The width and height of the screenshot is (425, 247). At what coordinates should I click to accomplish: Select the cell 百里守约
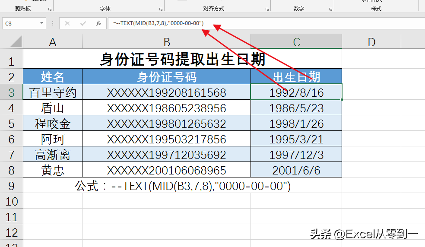click(53, 92)
